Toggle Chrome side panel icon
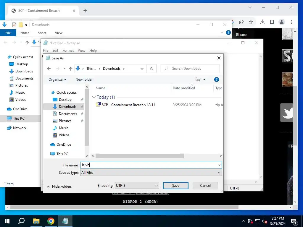 tap(272, 22)
